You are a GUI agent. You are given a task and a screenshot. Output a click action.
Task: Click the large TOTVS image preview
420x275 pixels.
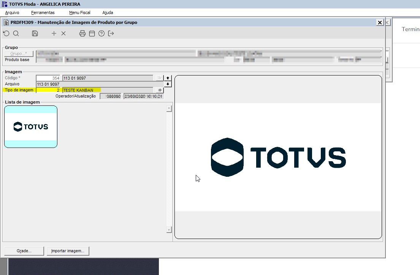(x=278, y=157)
